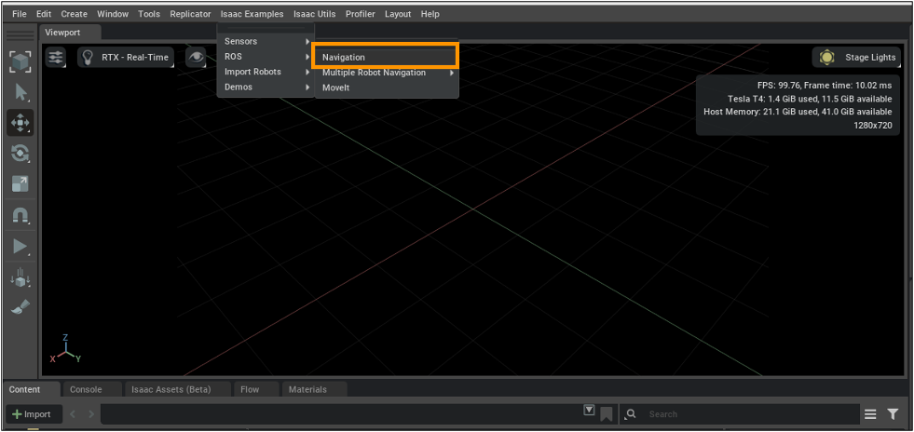Viewport: 914px width, 432px height.
Task: Open the Layout menu
Action: click(x=398, y=14)
